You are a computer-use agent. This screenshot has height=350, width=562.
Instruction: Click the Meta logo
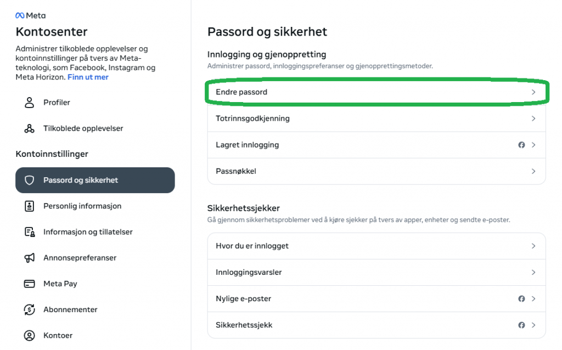pyautogui.click(x=31, y=15)
